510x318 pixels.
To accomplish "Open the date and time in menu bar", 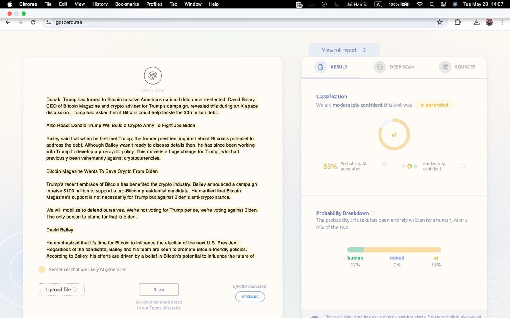I will 483,4.
